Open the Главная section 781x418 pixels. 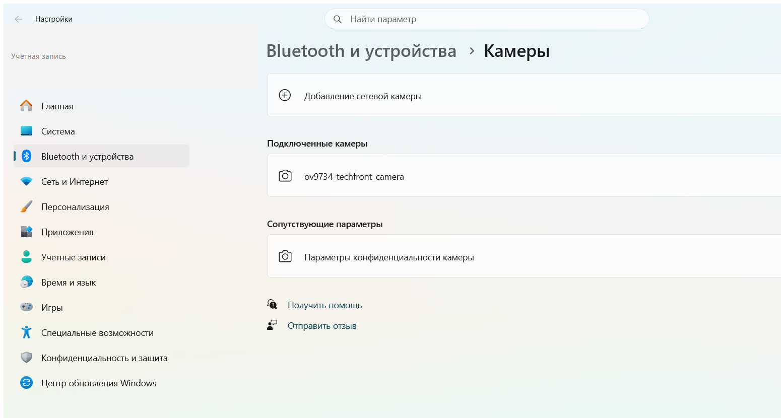click(x=101, y=106)
